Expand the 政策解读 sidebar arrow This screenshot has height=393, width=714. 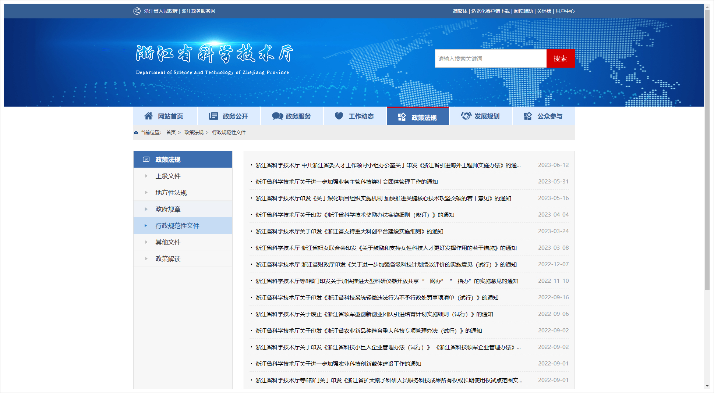(146, 259)
